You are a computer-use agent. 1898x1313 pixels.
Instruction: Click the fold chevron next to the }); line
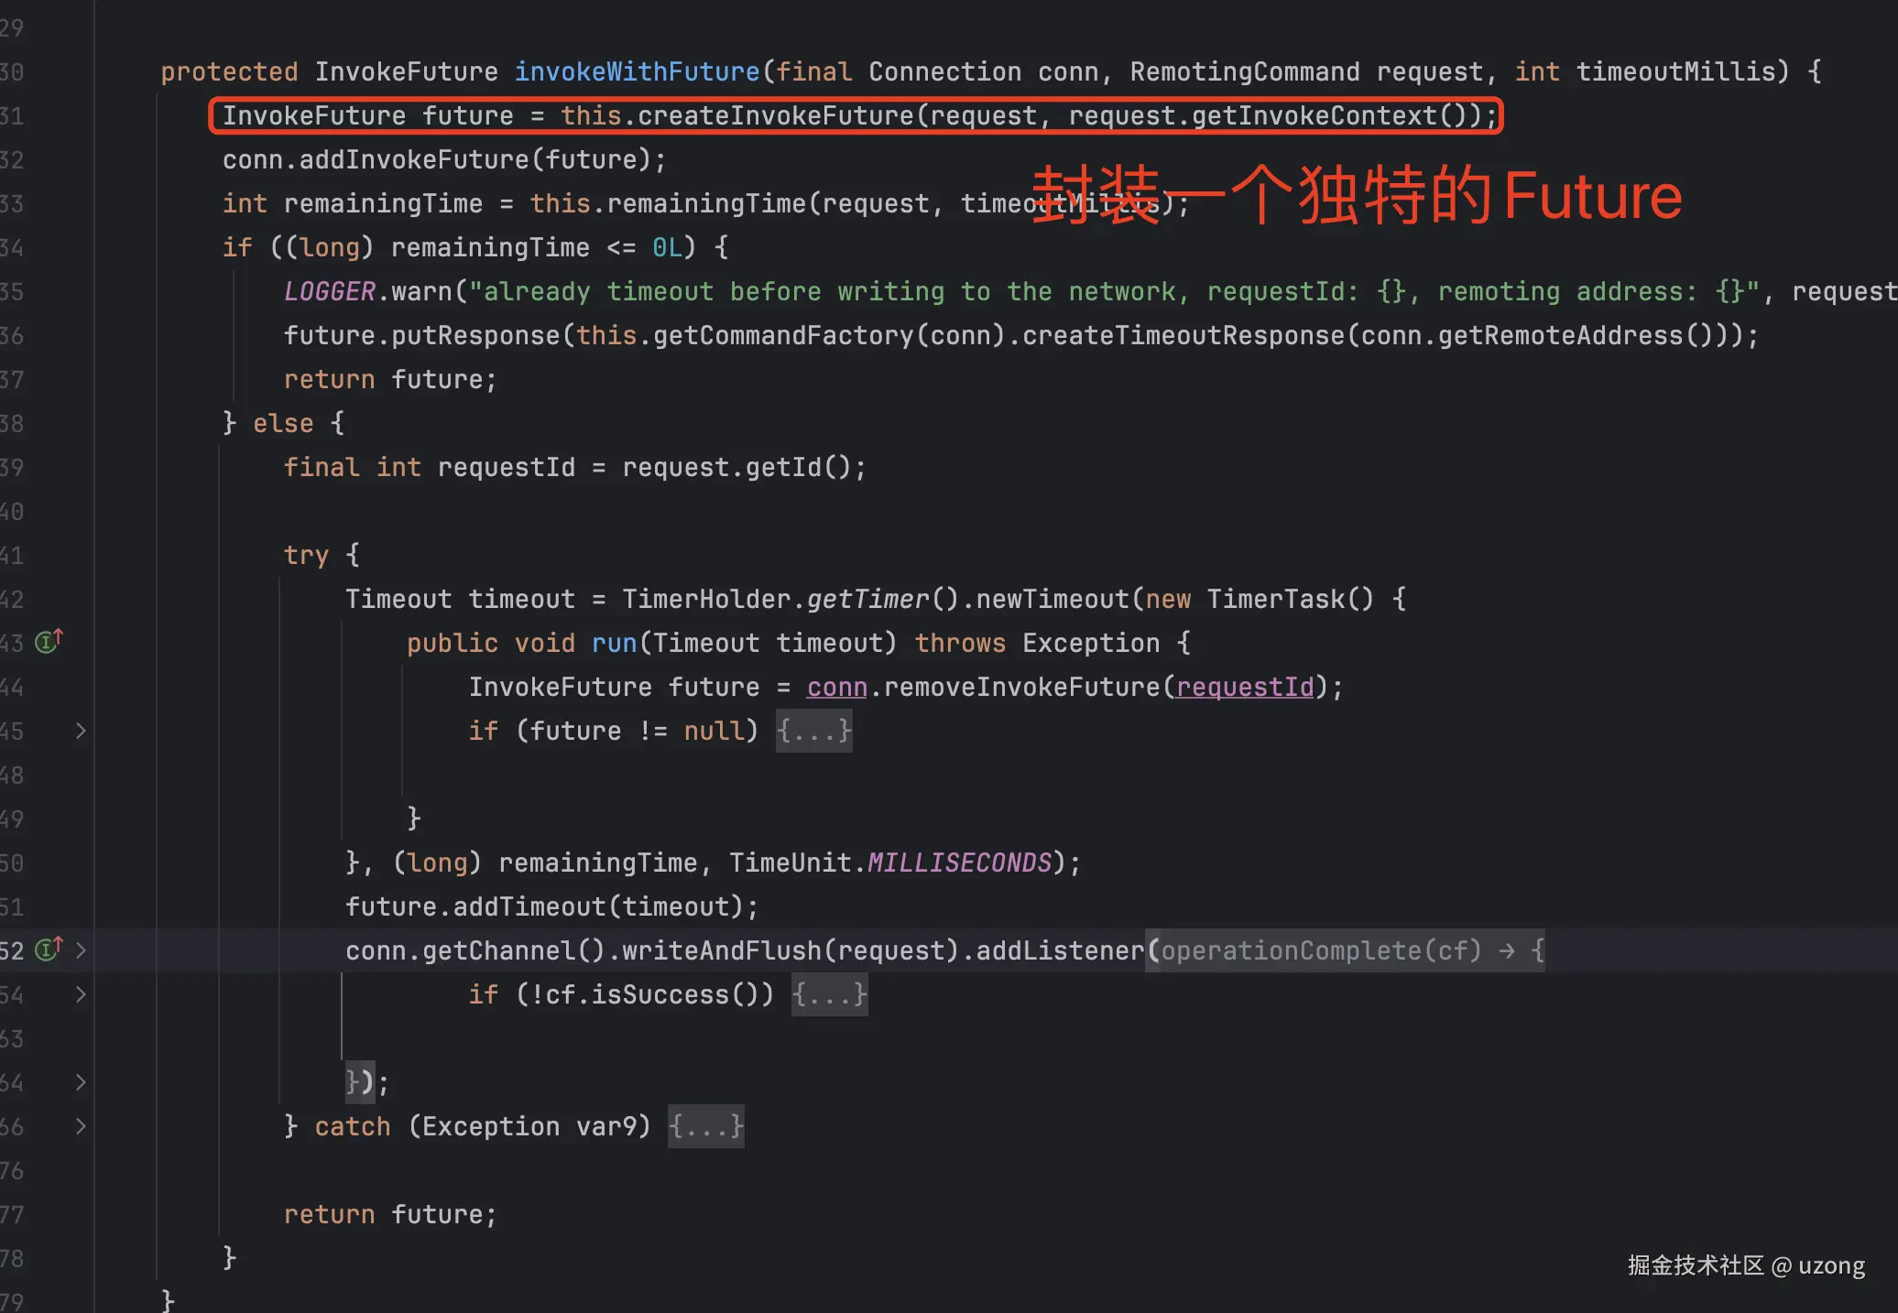pos(81,1082)
